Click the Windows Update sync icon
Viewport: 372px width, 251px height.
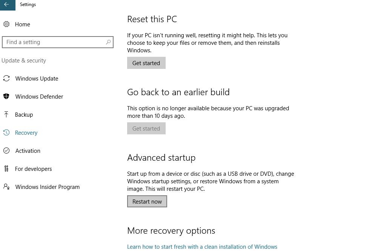pyautogui.click(x=6, y=79)
